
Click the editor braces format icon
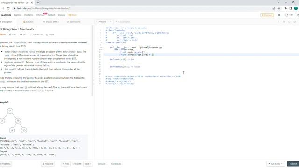point(284,22)
